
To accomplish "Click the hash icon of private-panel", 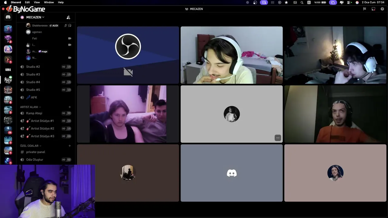I will coord(22,152).
